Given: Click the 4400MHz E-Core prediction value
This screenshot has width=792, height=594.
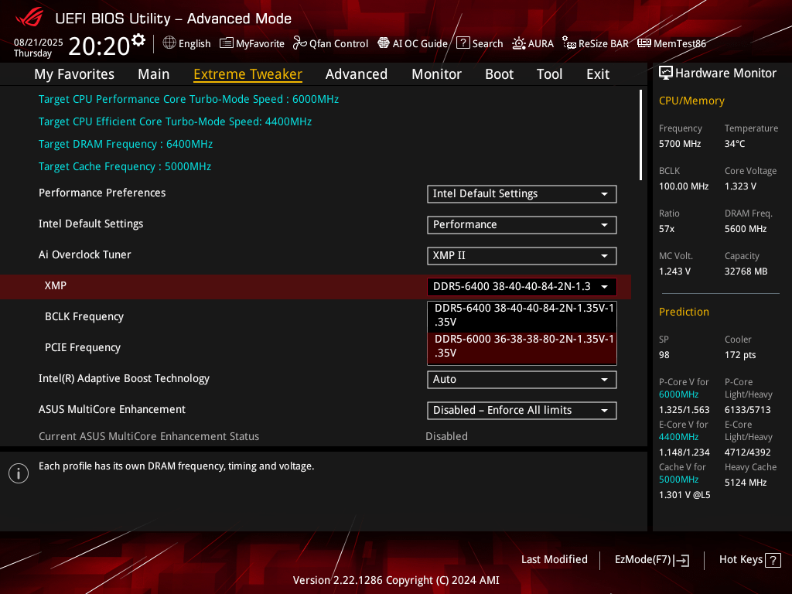Looking at the screenshot, I should [678, 437].
